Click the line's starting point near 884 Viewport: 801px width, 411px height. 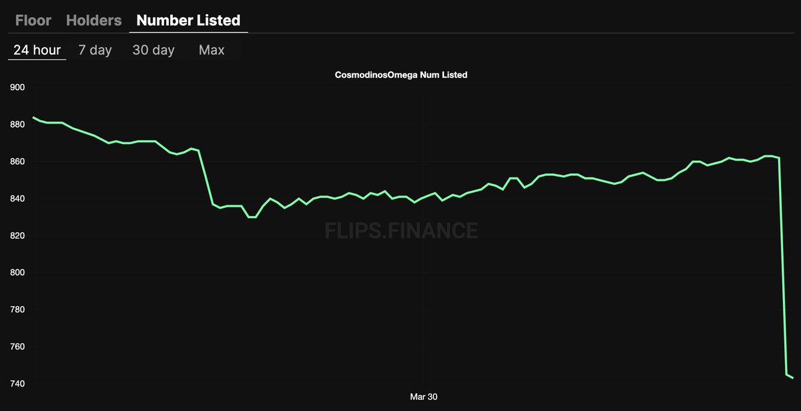[x=34, y=117]
